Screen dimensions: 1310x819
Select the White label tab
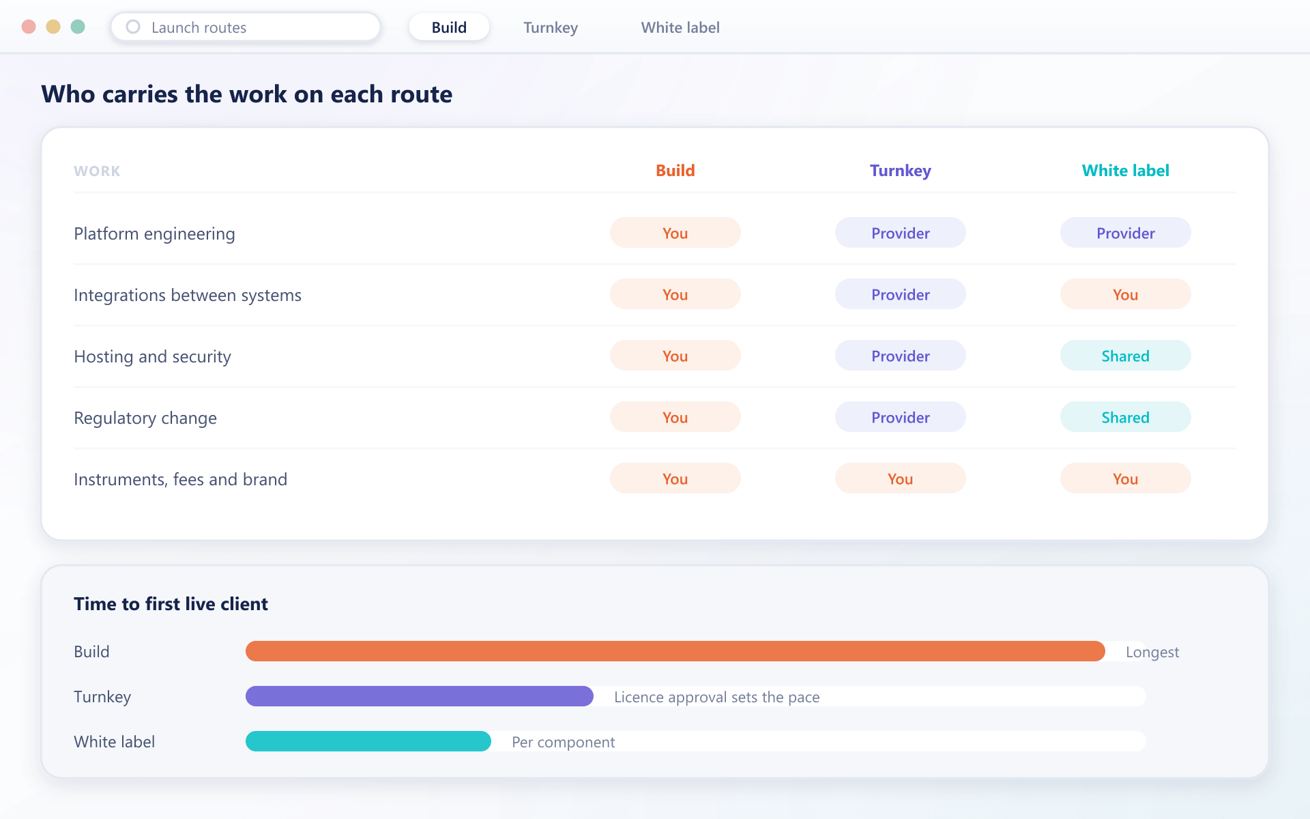coord(680,27)
